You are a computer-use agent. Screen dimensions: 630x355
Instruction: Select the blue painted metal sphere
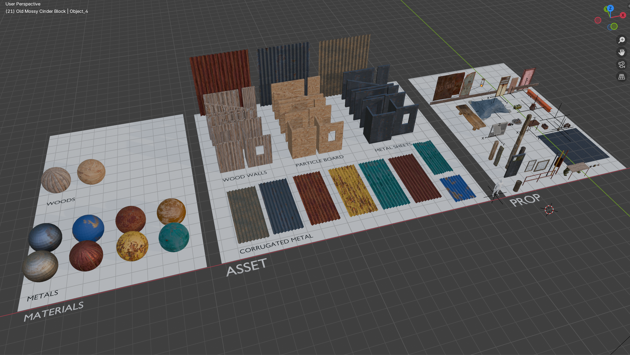[88, 228]
